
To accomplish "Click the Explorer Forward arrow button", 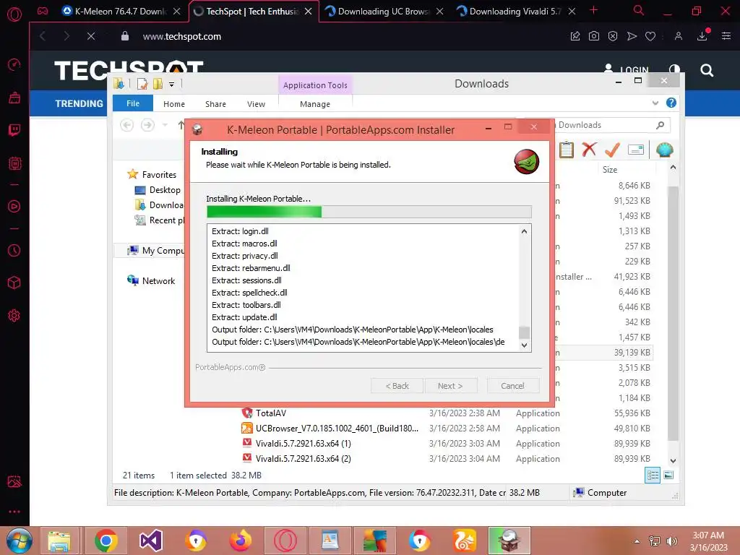I will click(x=147, y=125).
